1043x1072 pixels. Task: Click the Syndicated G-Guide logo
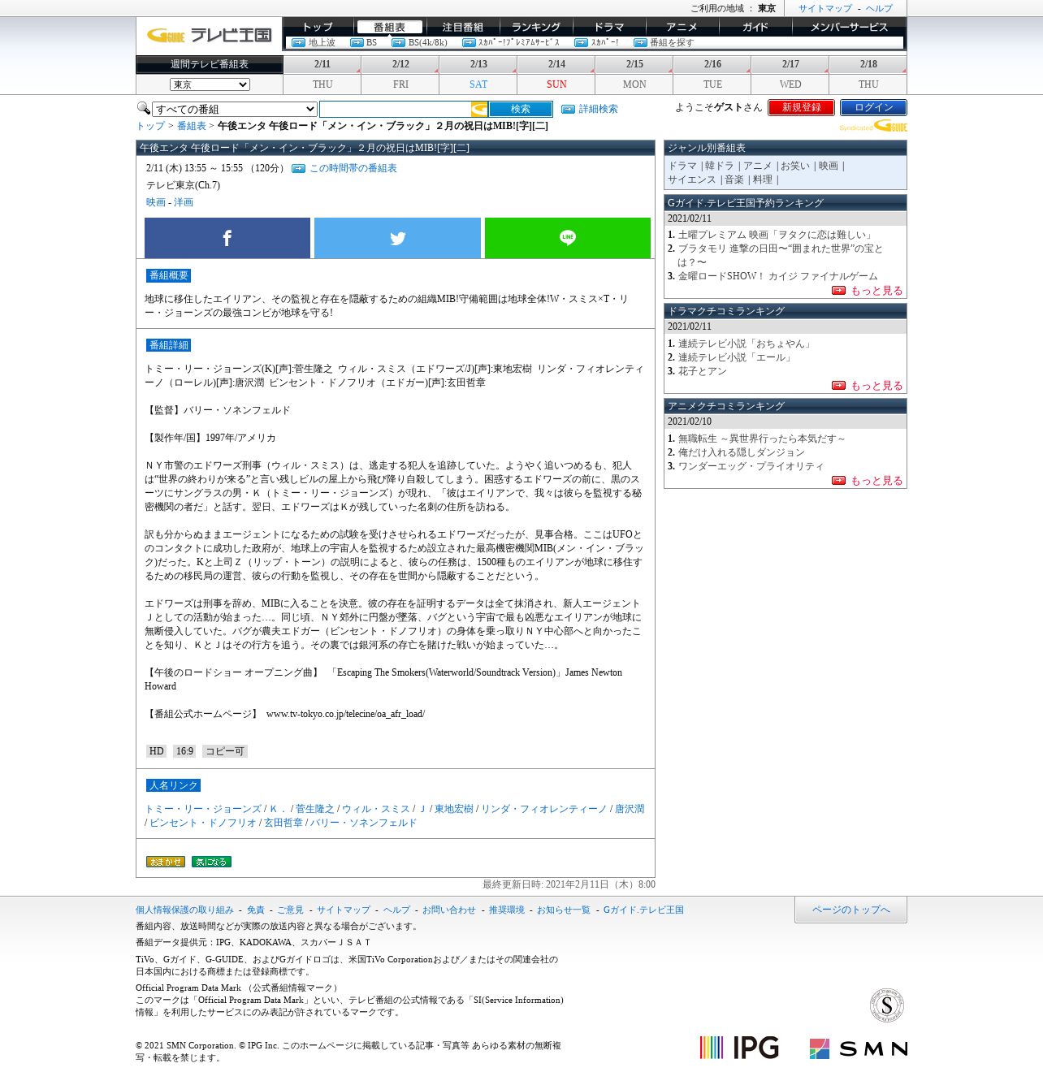pyautogui.click(x=873, y=127)
